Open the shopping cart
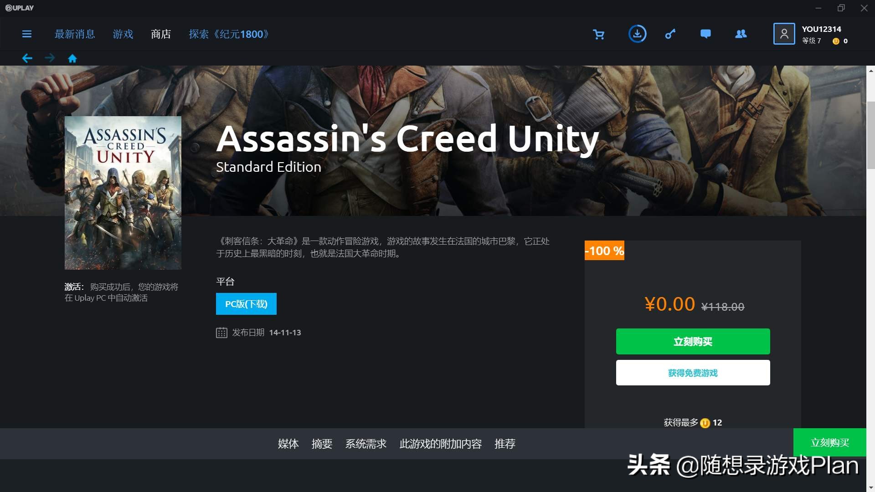 point(598,34)
